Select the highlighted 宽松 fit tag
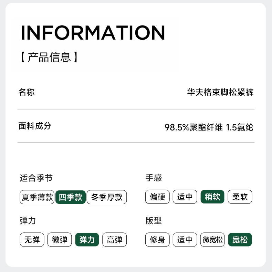Viewport: 272px width, 272px height. click(240, 240)
